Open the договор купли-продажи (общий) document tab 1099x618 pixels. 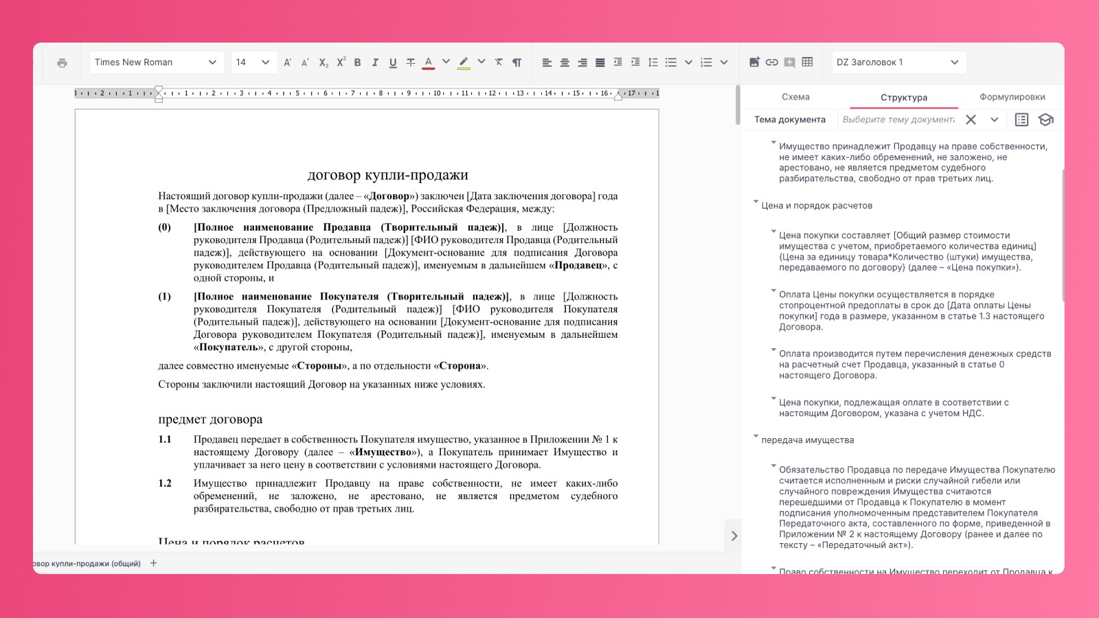87,564
